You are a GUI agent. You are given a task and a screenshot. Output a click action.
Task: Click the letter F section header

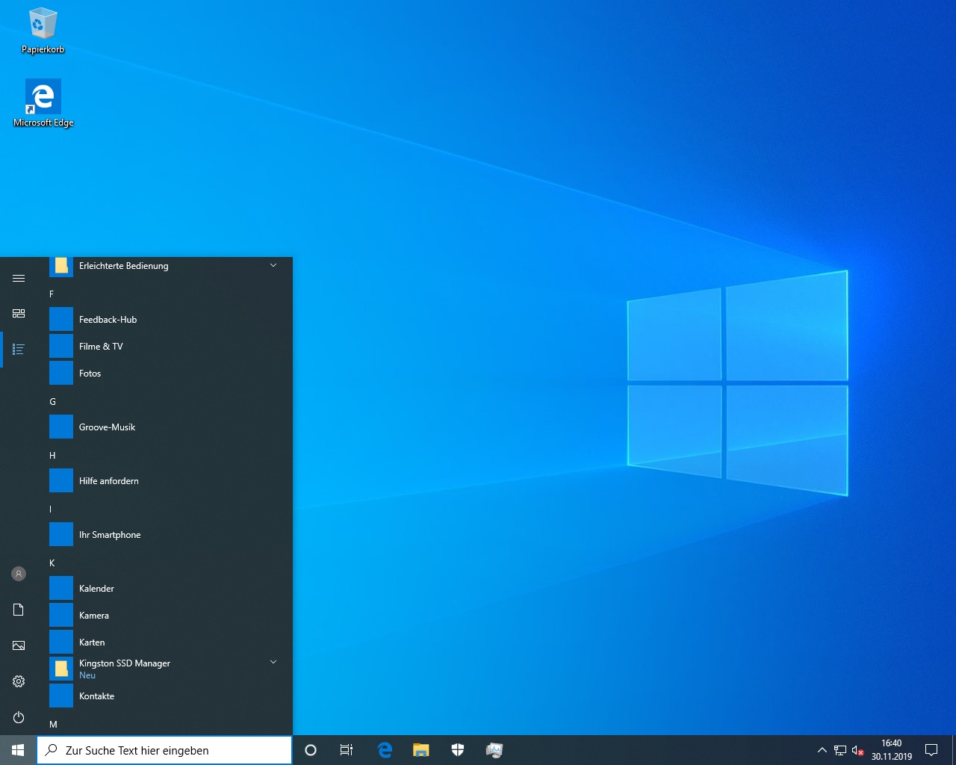pyautogui.click(x=52, y=294)
